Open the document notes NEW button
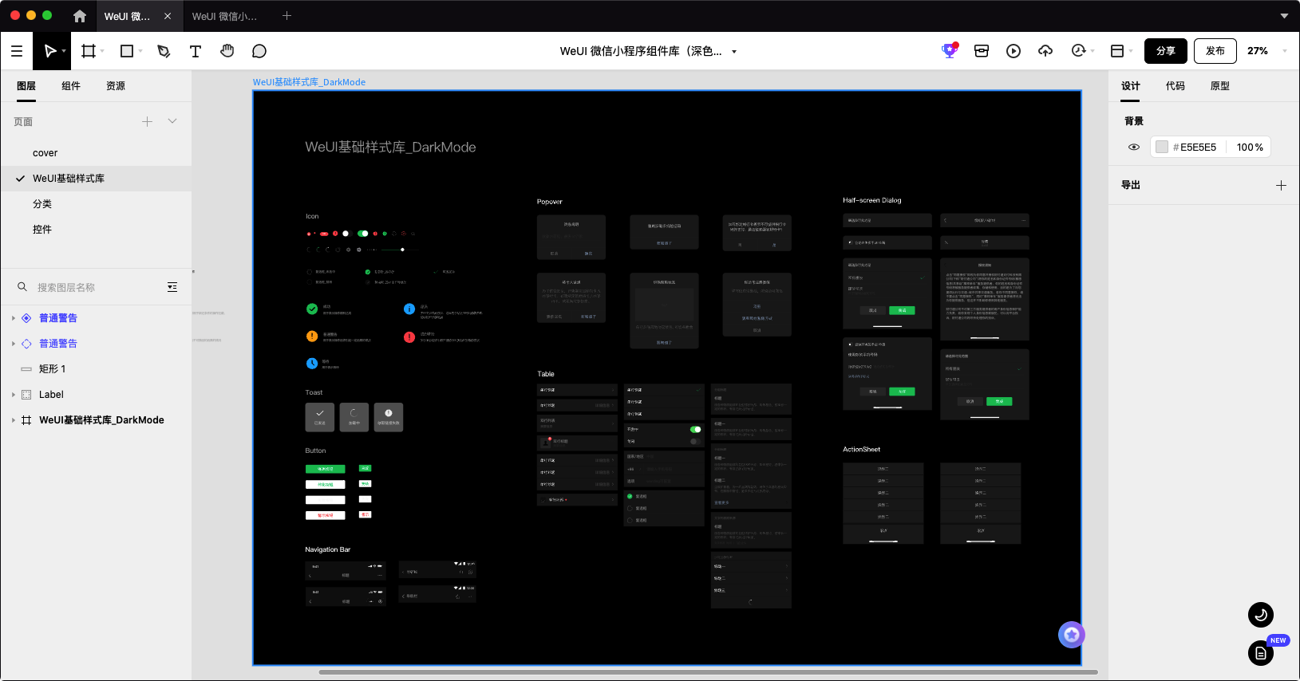 (1261, 653)
